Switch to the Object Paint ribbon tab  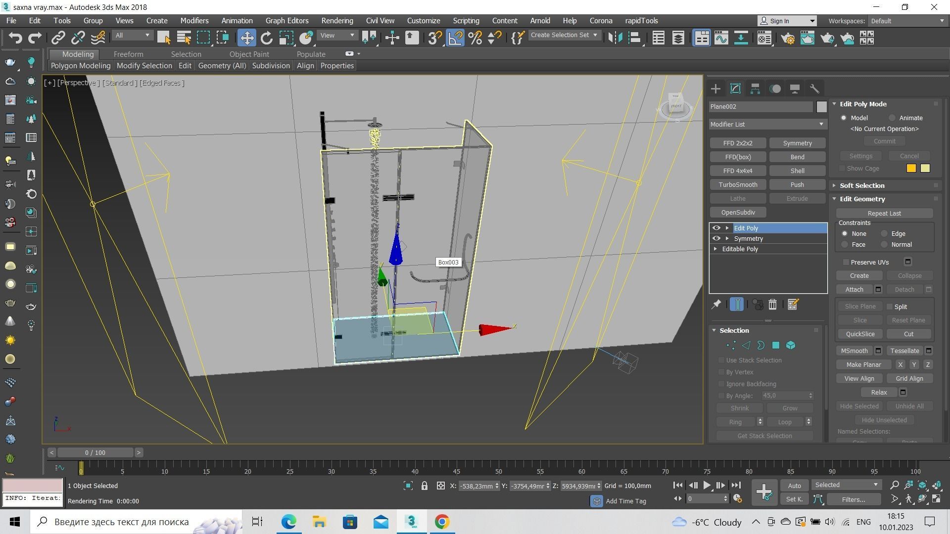coord(249,54)
